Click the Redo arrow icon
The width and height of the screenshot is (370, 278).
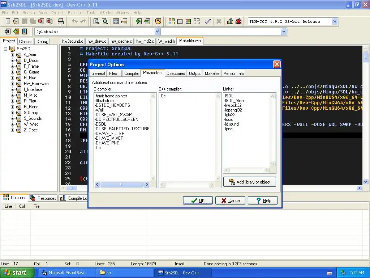pyautogui.click(x=83, y=21)
